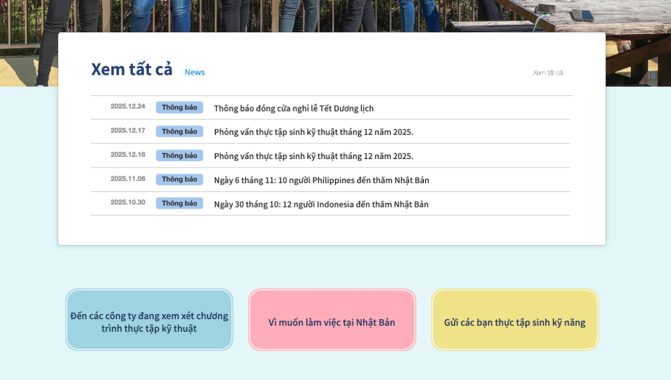671x380 pixels.
Task: Click pink 'Vì muốn làm việc tại Nhật Bản' button
Action: click(332, 320)
